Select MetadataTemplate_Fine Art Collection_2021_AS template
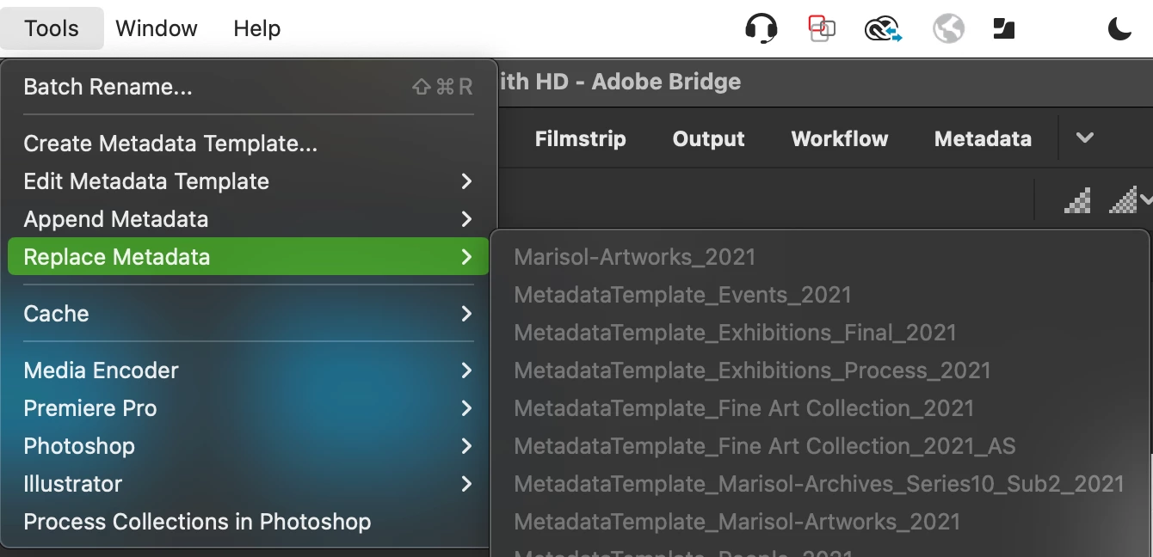 [x=820, y=446]
